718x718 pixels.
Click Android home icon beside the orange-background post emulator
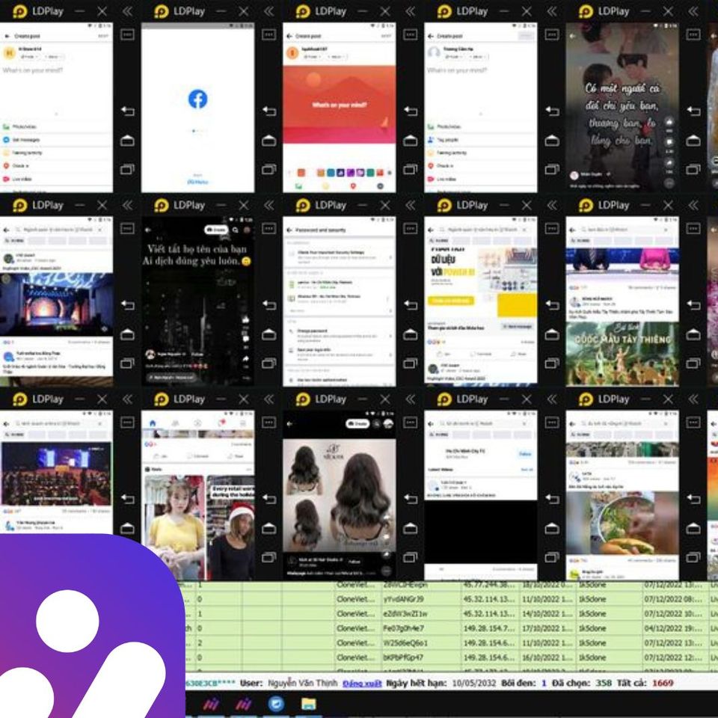(x=411, y=140)
